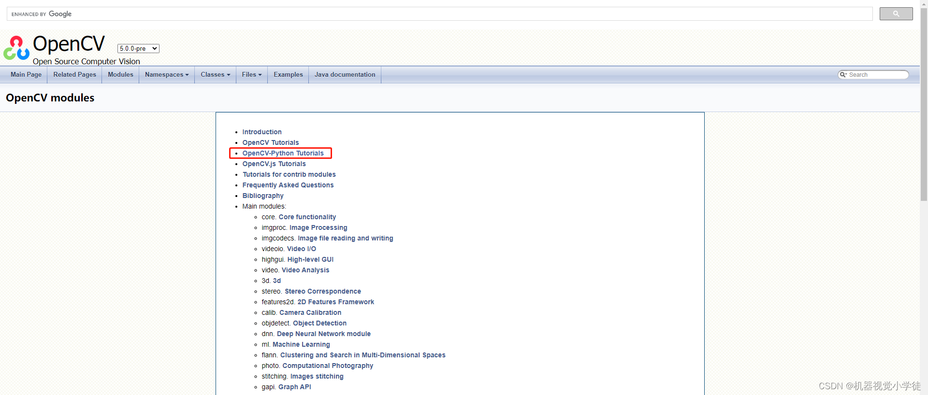Focus the Google enhanced search field
The image size is (928, 395).
coord(440,14)
